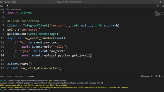Click 'pyjokes.get_joke()' on line 14
Screen dimensions: 164x92
(x=74, y=55)
